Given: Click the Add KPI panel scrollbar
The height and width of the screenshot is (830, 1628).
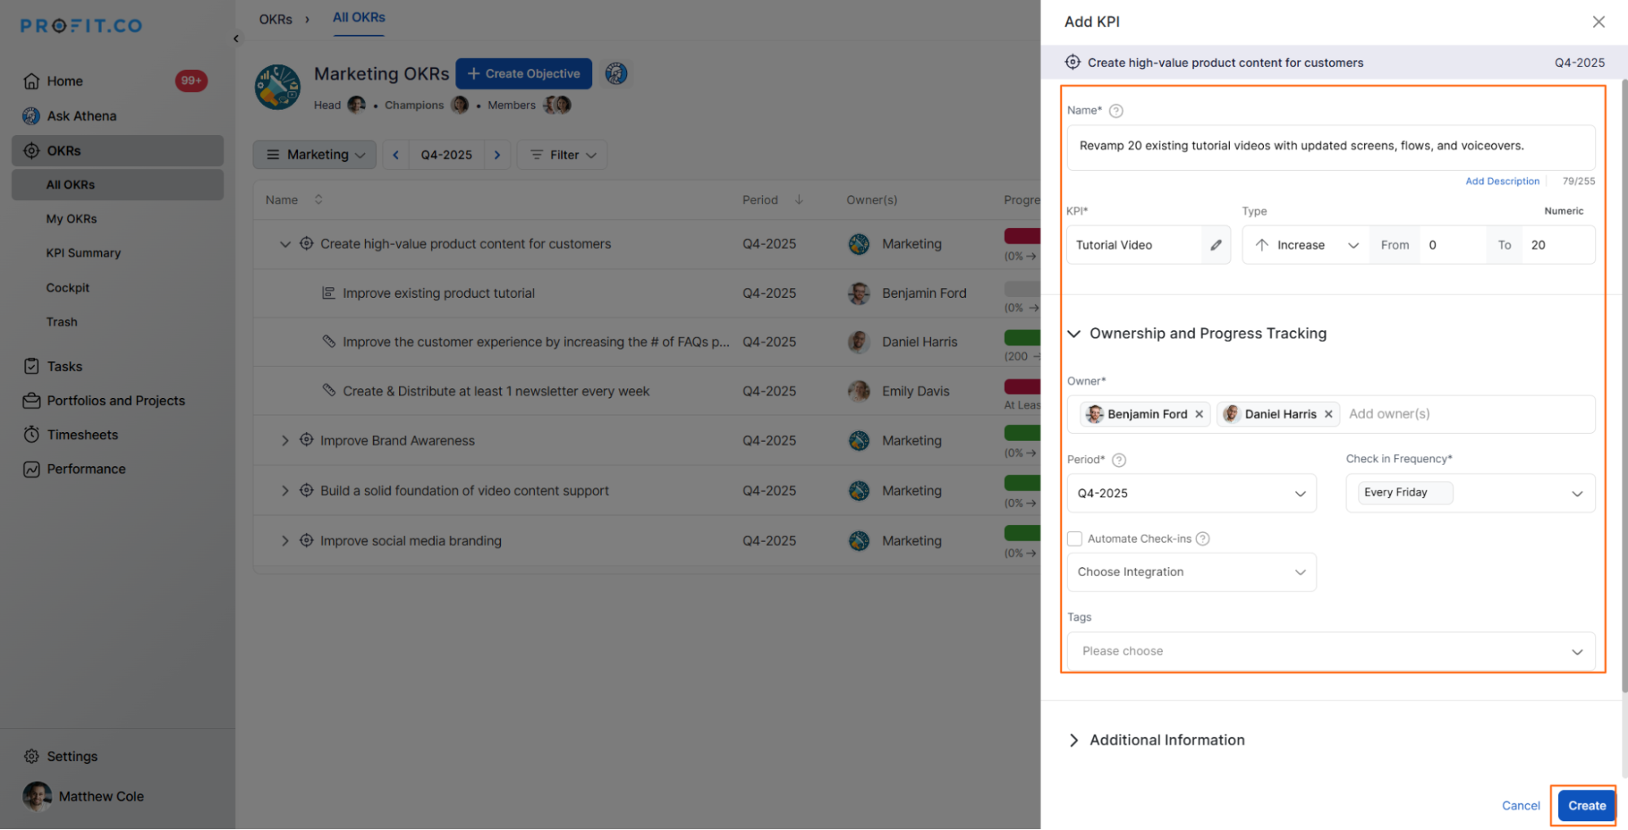Looking at the screenshot, I should click(1623, 387).
